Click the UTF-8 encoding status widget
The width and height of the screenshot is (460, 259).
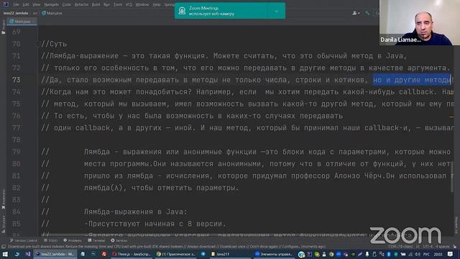tap(428, 246)
